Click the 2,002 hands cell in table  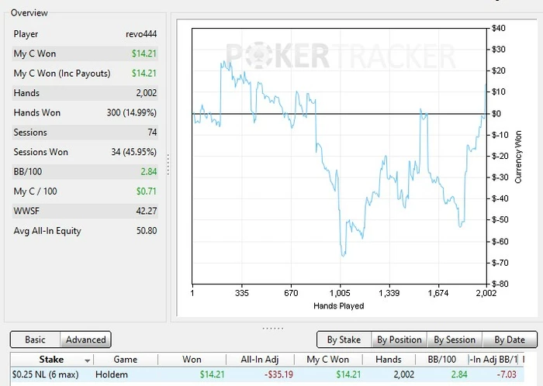click(x=404, y=374)
